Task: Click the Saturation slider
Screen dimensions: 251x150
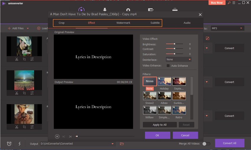Action: tap(175, 54)
